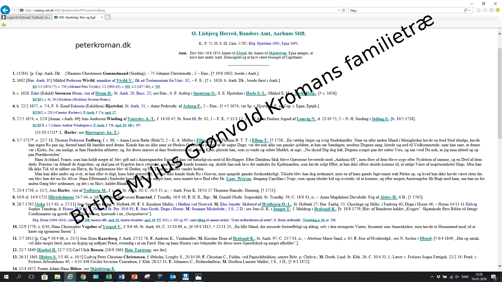Open a new browser tab
This screenshot has height=282, width=502.
point(108,17)
